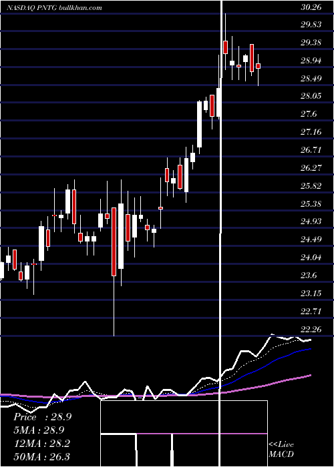Click the 23.15 price axis label
The width and height of the screenshot is (334, 467).
(x=311, y=294)
